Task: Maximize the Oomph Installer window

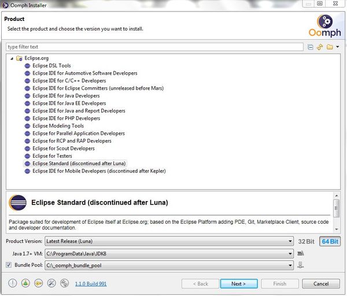Action: [320, 3]
